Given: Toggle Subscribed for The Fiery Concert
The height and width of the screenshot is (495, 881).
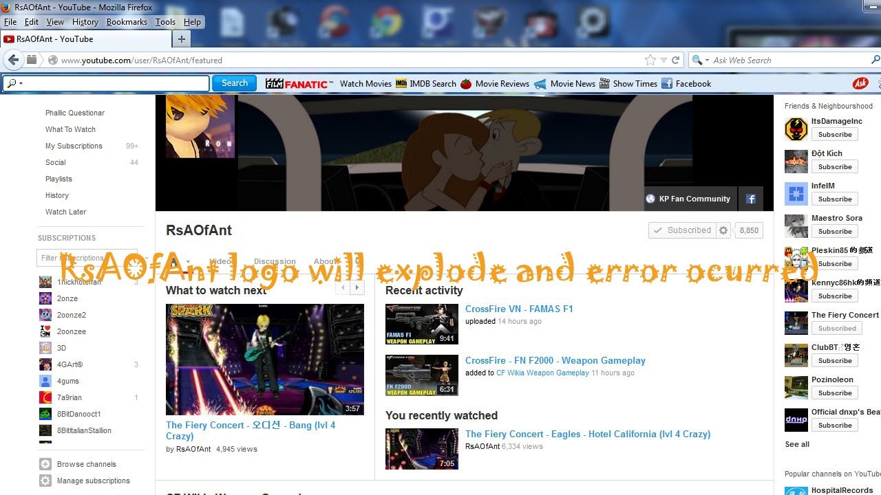Looking at the screenshot, I should tap(836, 329).
